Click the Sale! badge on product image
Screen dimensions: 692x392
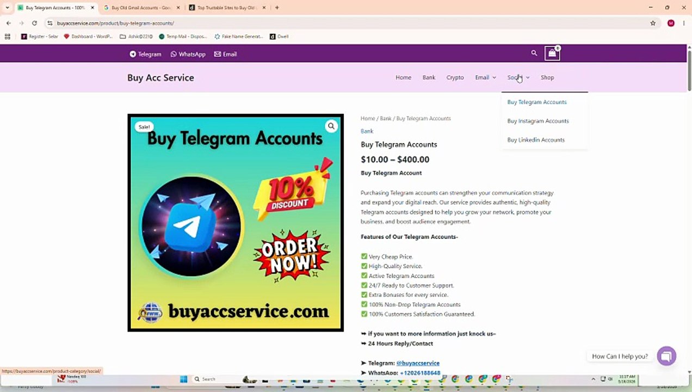(144, 127)
